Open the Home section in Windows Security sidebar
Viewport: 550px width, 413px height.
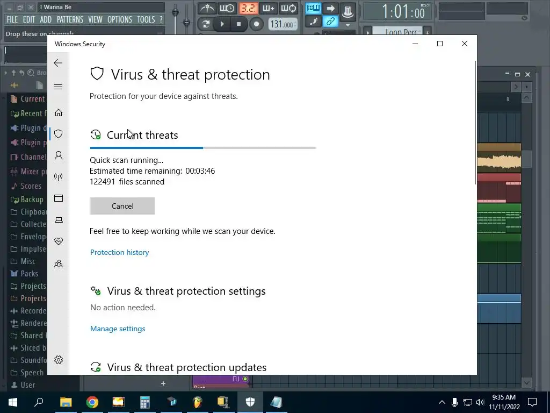pos(59,113)
